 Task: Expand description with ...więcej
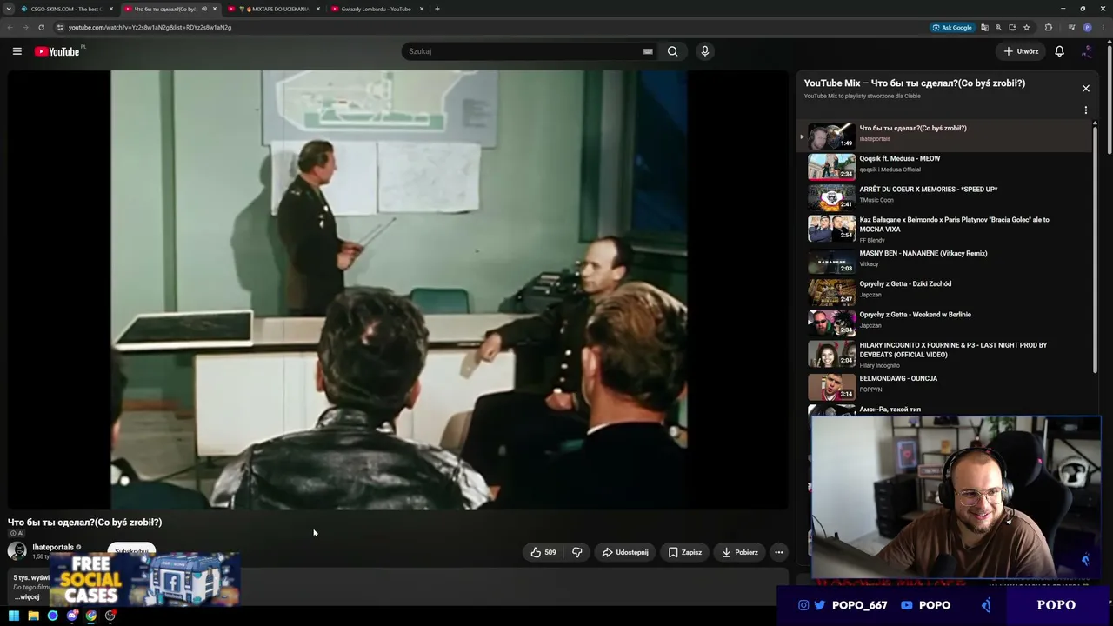click(27, 597)
